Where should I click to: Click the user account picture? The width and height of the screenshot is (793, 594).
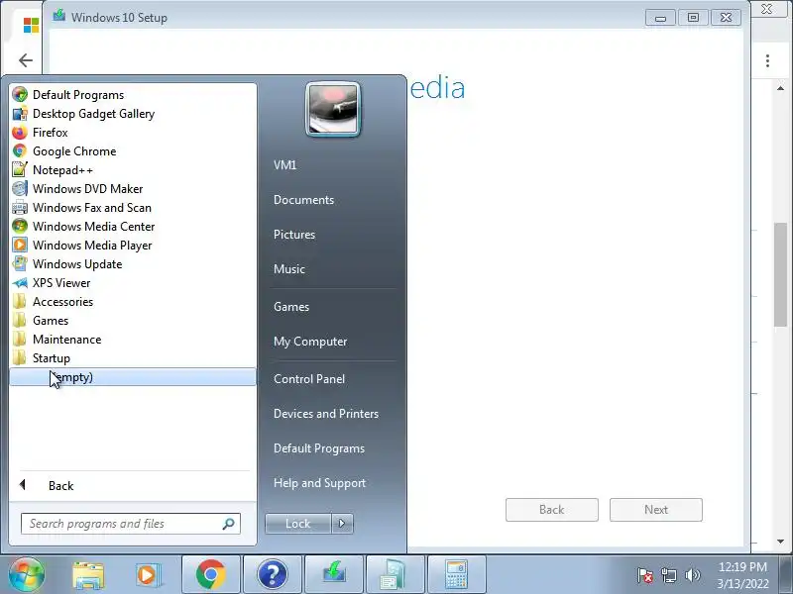tap(333, 109)
